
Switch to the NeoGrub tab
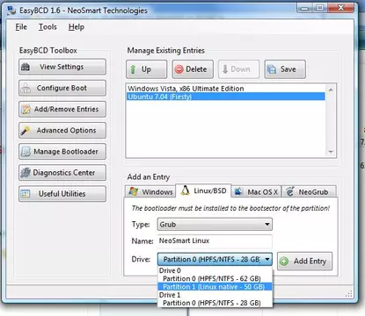[309, 192]
